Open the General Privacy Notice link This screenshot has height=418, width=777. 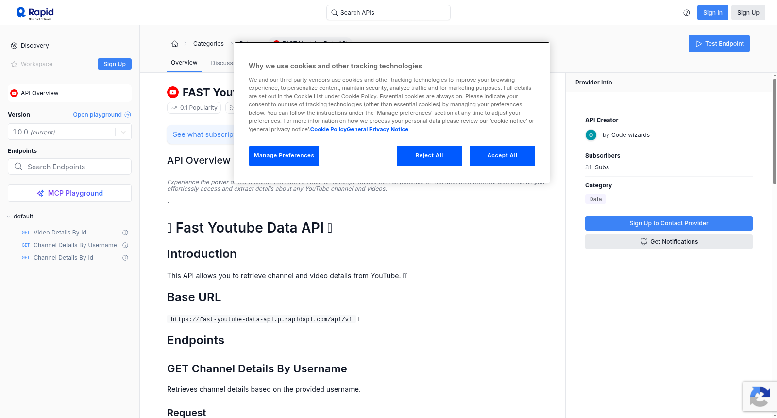(x=377, y=129)
